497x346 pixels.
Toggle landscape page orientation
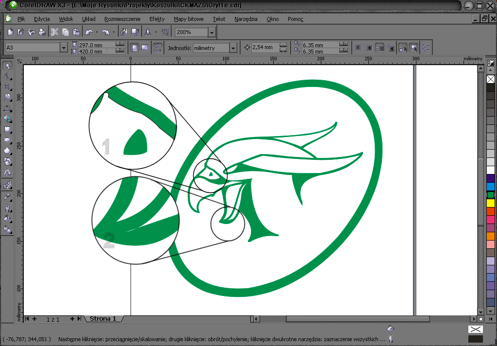(144, 48)
